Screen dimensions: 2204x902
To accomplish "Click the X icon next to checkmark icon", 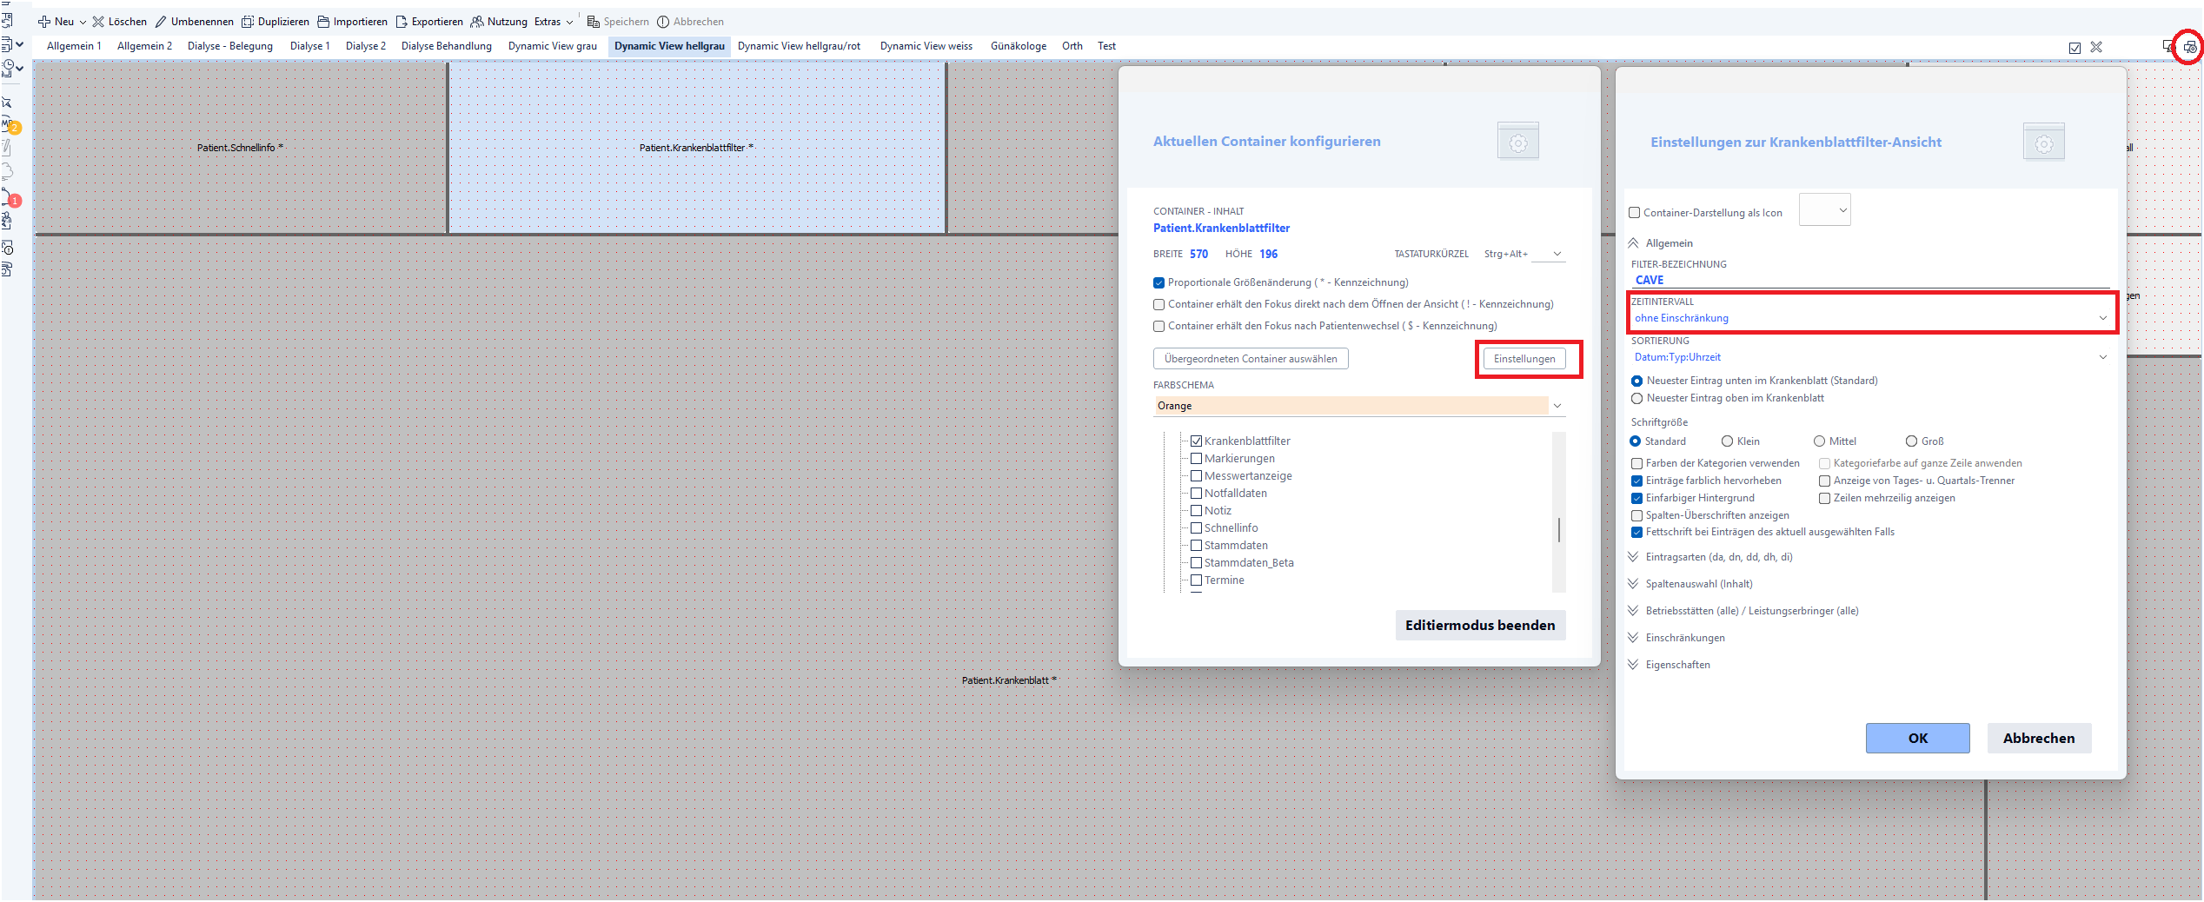I will [2096, 47].
